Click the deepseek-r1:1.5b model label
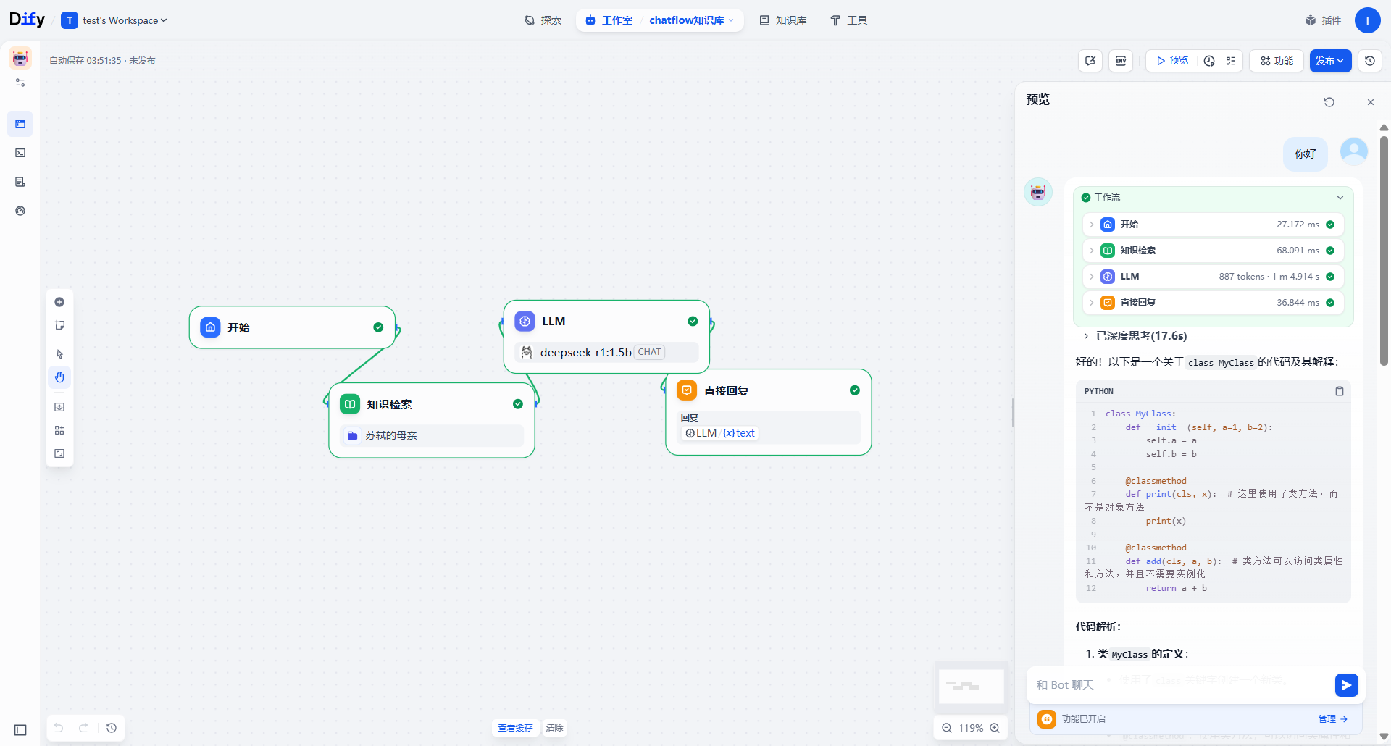Screen dimensions: 1391x746 click(585, 353)
